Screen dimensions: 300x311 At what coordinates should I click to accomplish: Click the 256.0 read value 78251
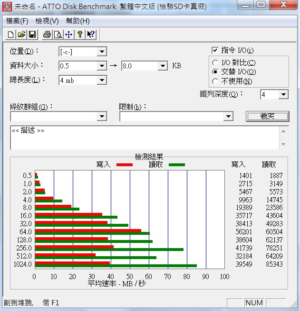point(274,248)
